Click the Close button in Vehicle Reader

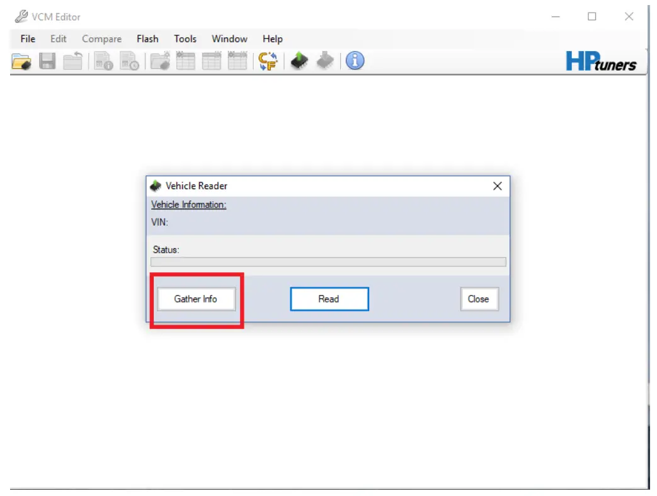coord(479,299)
